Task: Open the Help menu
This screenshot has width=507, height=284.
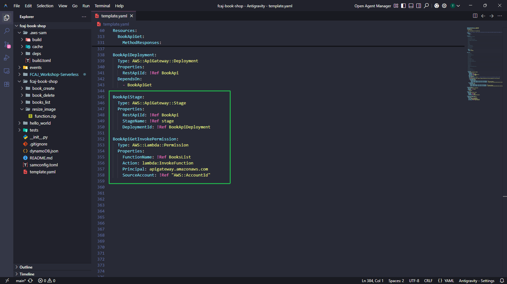Action: click(119, 6)
